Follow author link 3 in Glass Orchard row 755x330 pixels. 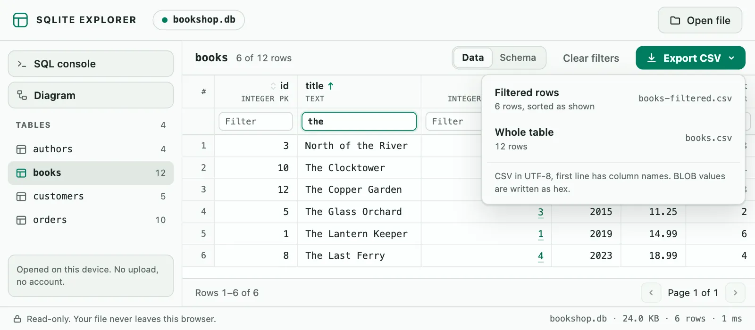click(541, 212)
